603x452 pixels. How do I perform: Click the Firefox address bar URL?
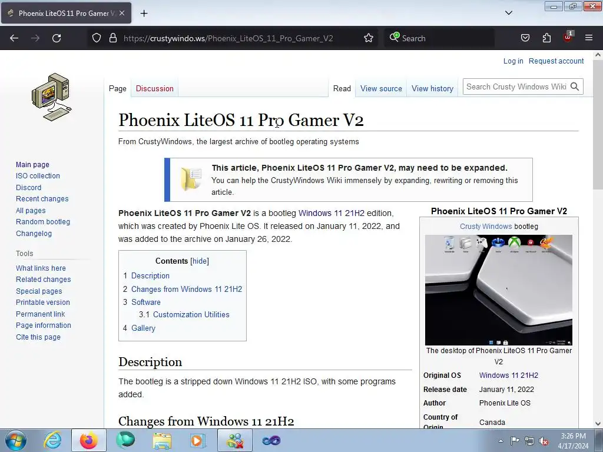click(x=228, y=38)
